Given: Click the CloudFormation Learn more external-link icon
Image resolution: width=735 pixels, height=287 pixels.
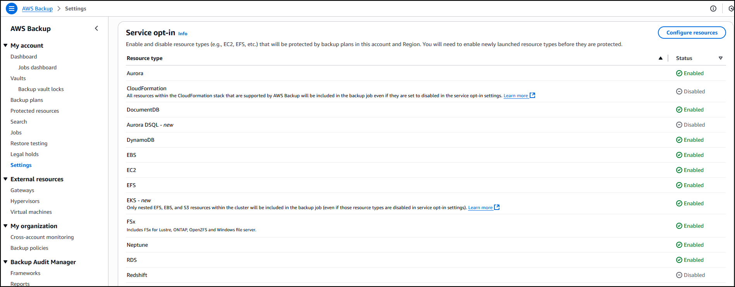Looking at the screenshot, I should point(532,95).
